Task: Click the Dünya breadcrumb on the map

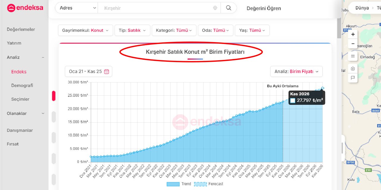Action: click(x=362, y=8)
